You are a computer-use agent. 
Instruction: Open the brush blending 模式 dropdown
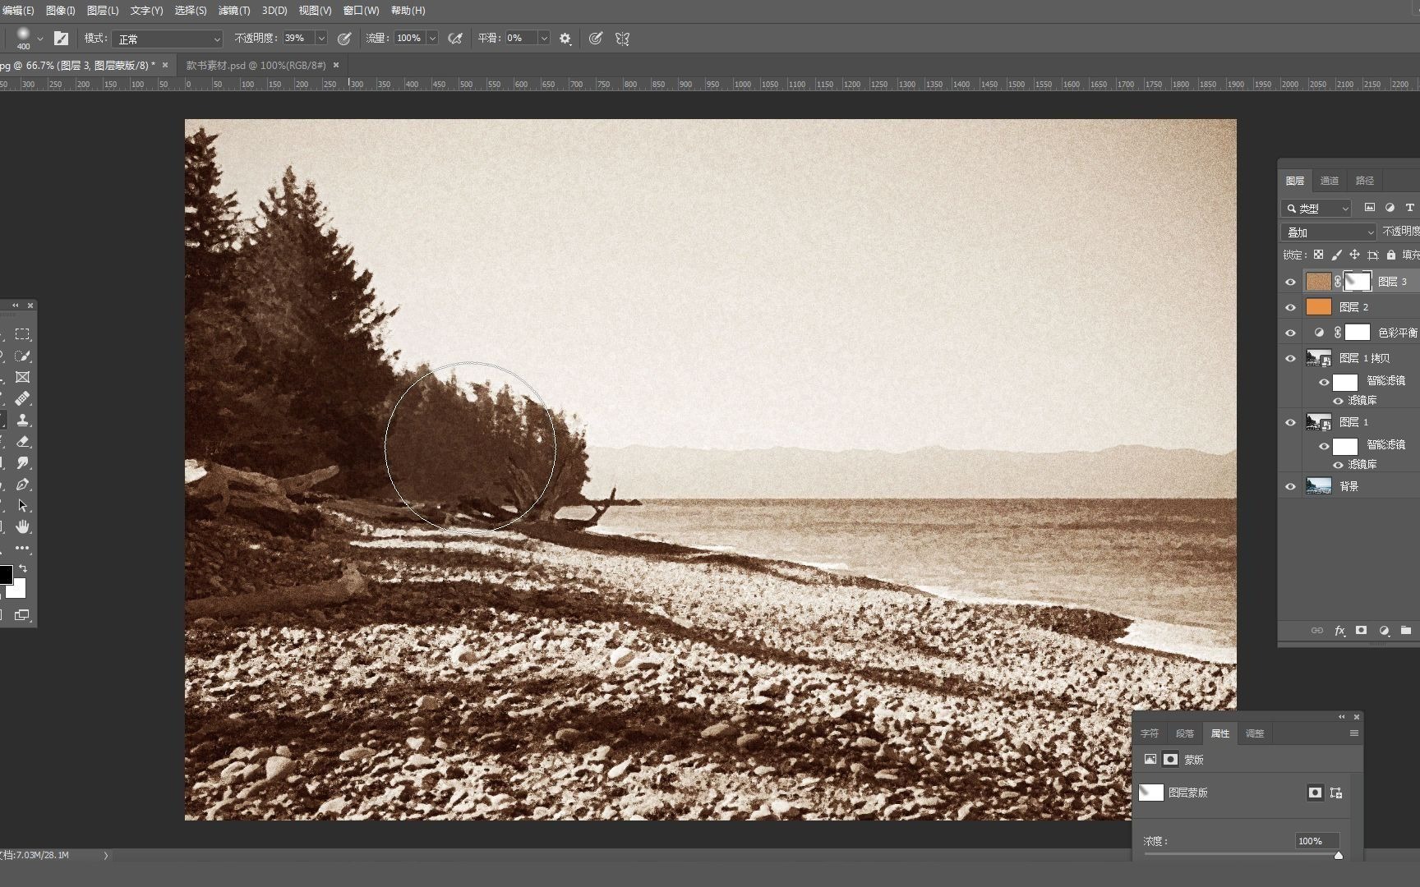point(168,39)
